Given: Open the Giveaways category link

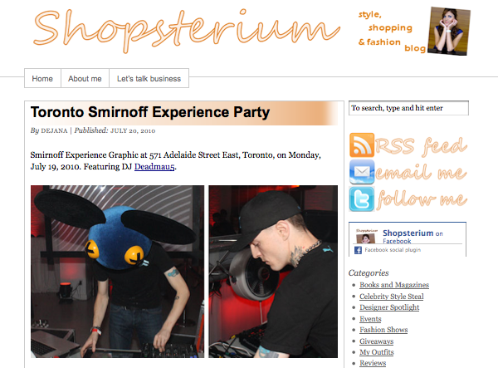Looking at the screenshot, I should (x=376, y=341).
